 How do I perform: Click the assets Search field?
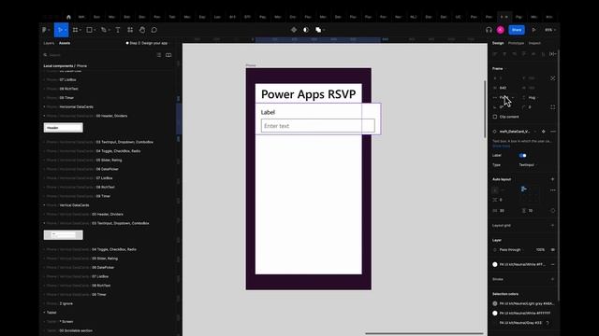[99, 55]
